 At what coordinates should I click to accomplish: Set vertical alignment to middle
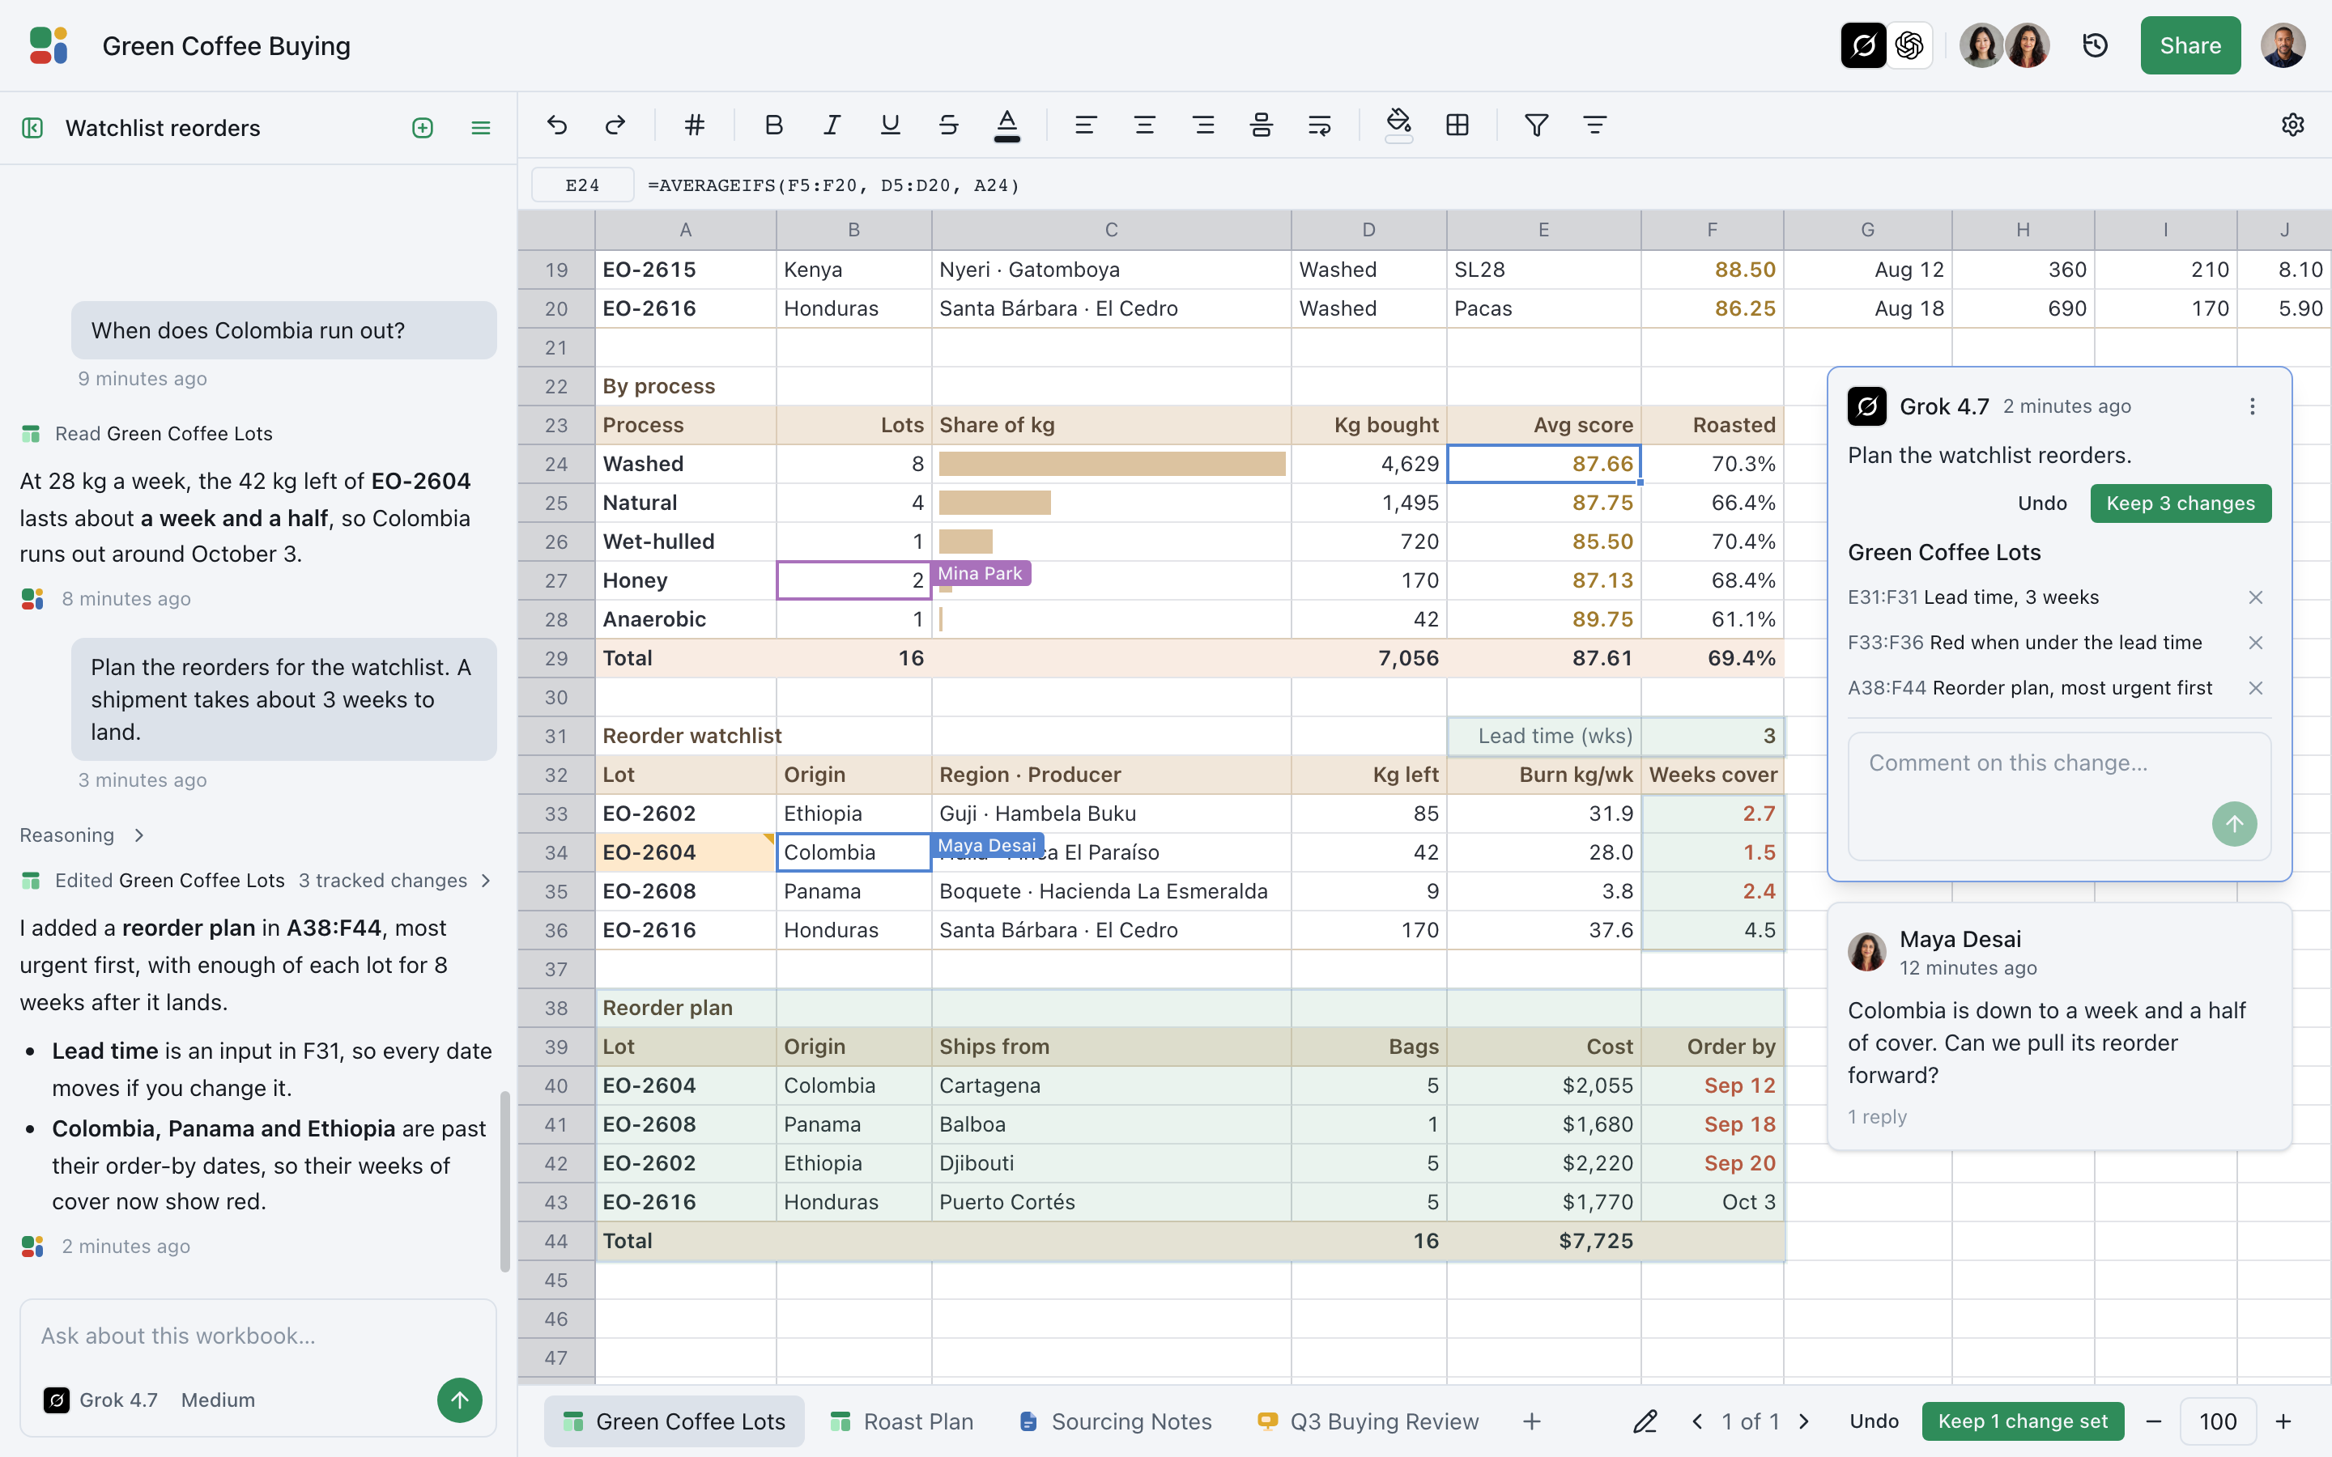[1262, 125]
